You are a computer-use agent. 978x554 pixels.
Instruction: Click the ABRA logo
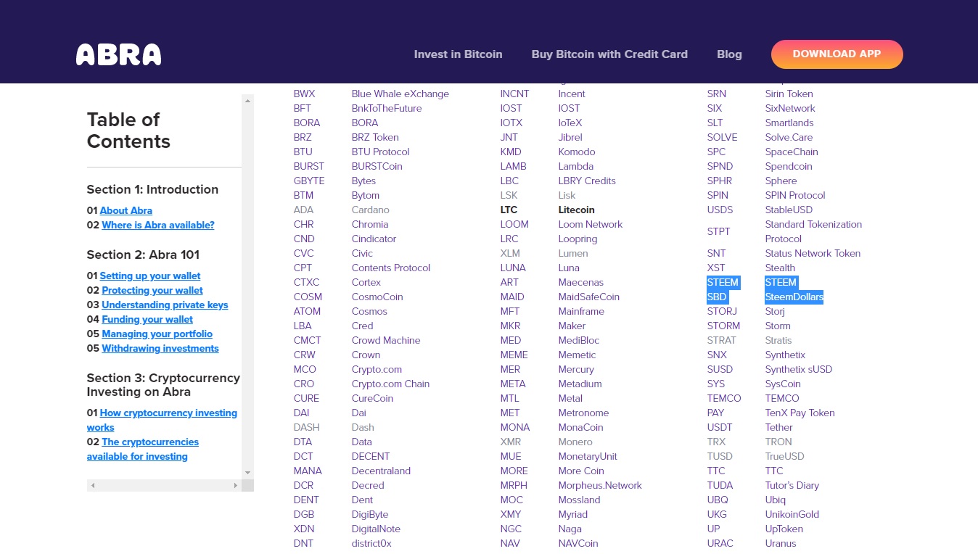118,54
